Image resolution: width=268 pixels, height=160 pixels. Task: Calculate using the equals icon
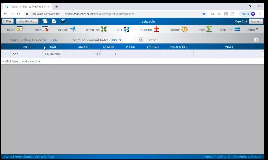[237, 29]
